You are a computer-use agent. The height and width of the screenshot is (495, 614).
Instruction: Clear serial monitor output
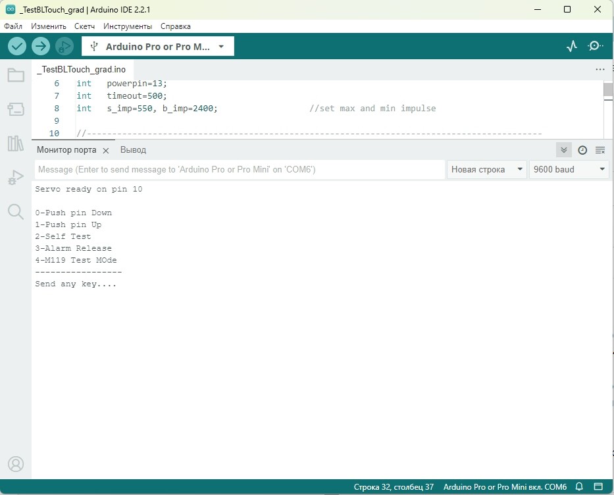(x=600, y=150)
